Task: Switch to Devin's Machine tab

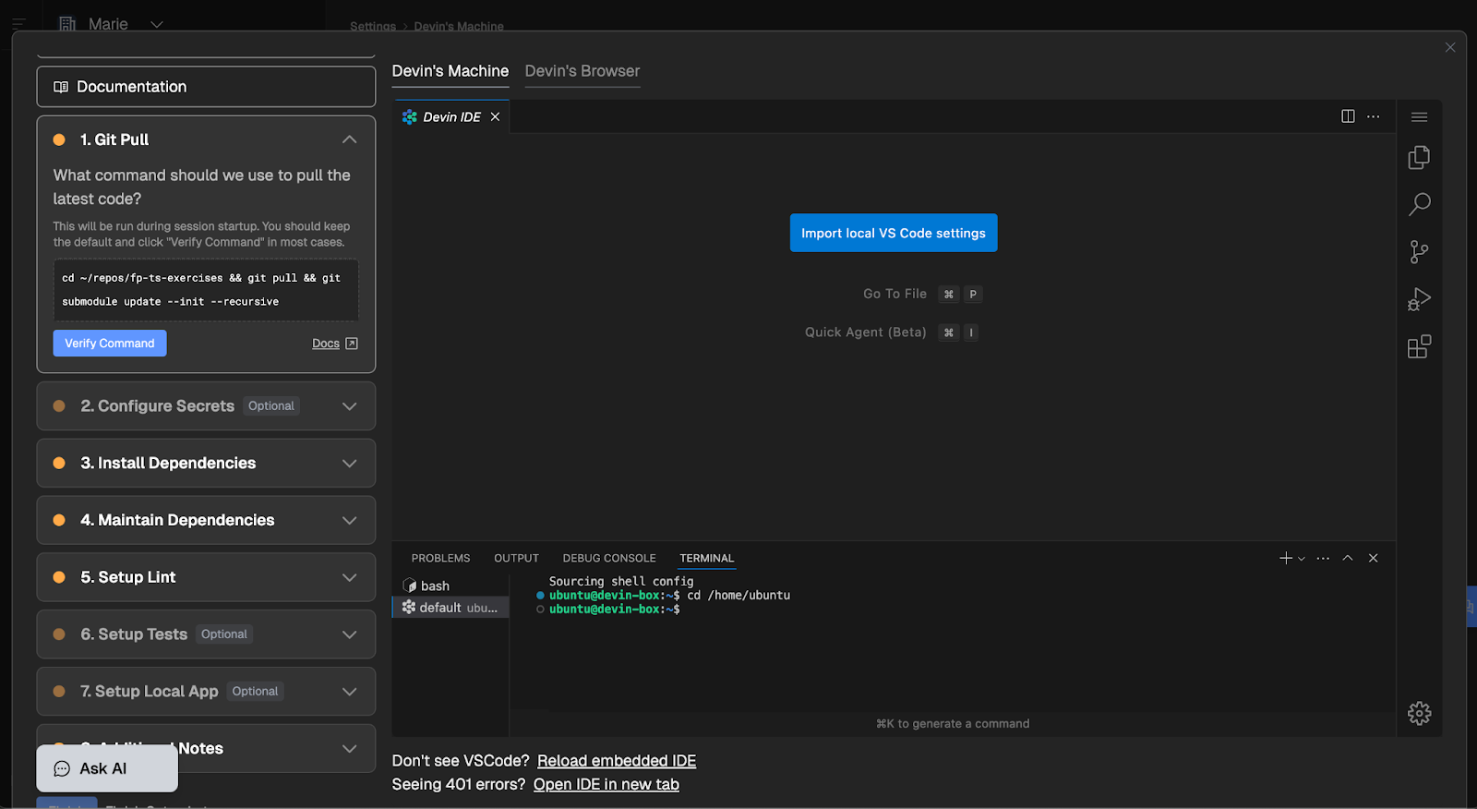Action: click(450, 71)
